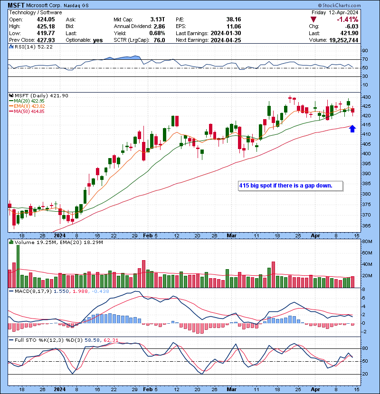
Task: Click the candlestick icon before MSFT (Daily)
Action: (x=11, y=95)
